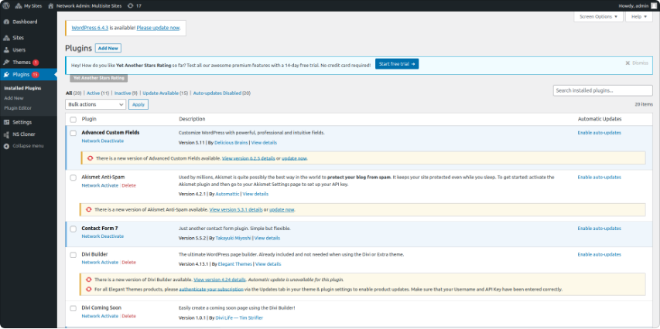Open the Users sidebar menu
This screenshot has width=660, height=329.
tap(19, 49)
